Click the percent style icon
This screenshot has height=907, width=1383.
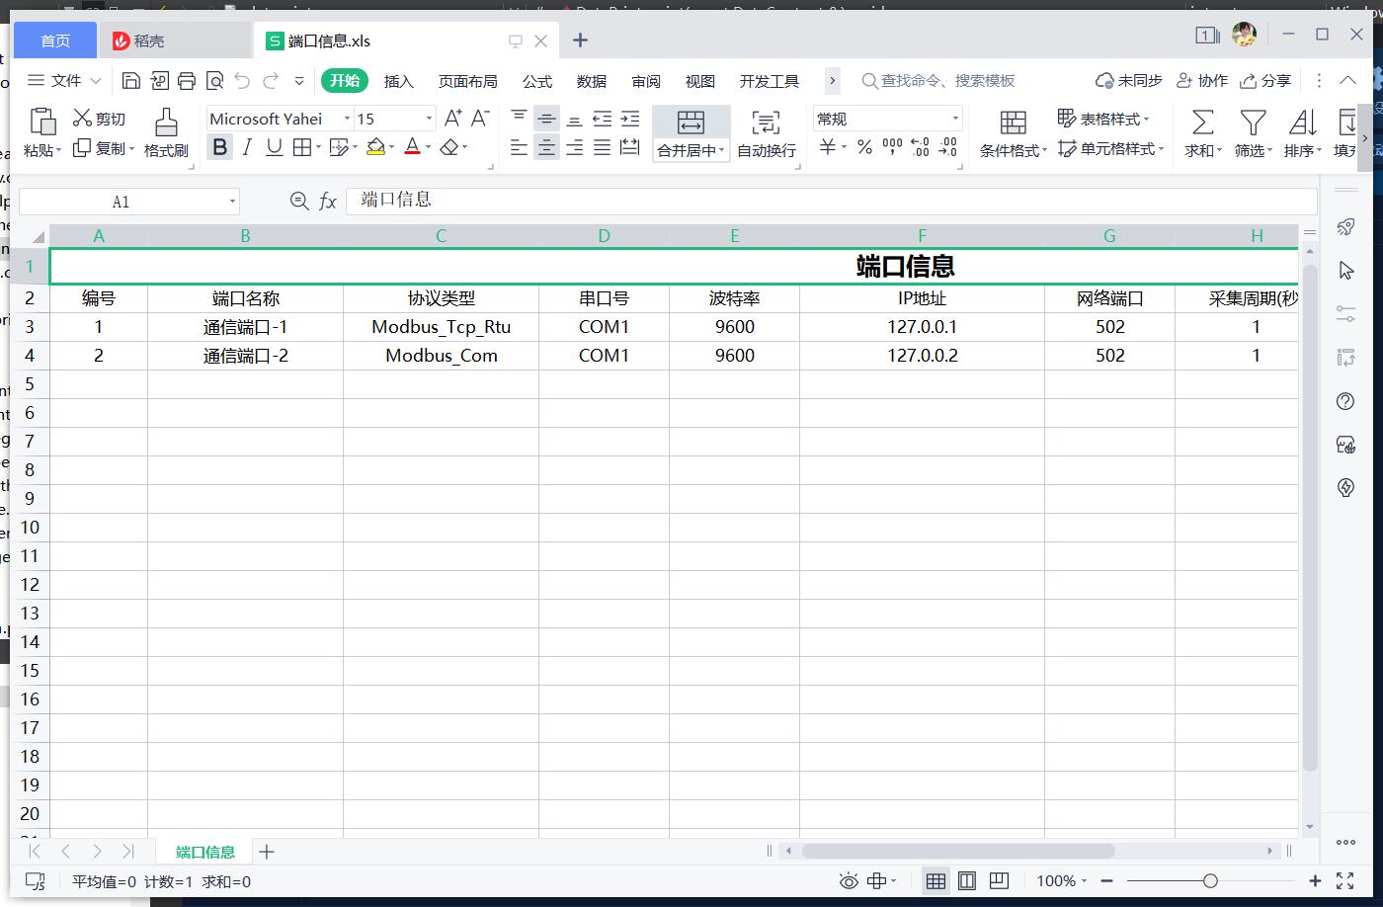(864, 147)
